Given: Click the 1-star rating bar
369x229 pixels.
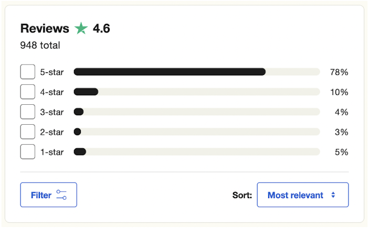Looking at the screenshot, I should [197, 152].
